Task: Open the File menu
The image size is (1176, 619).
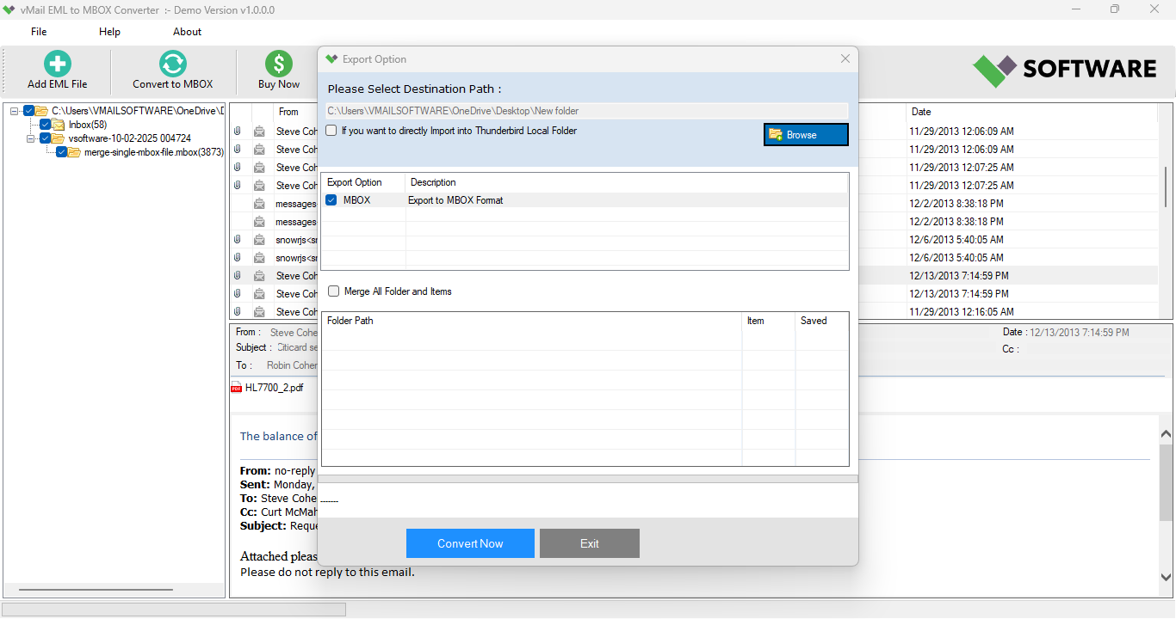Action: pyautogui.click(x=38, y=31)
